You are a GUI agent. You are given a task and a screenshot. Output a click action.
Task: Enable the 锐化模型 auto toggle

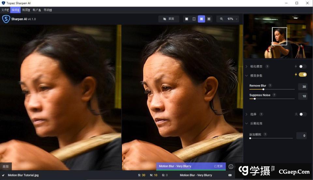pos(303,67)
